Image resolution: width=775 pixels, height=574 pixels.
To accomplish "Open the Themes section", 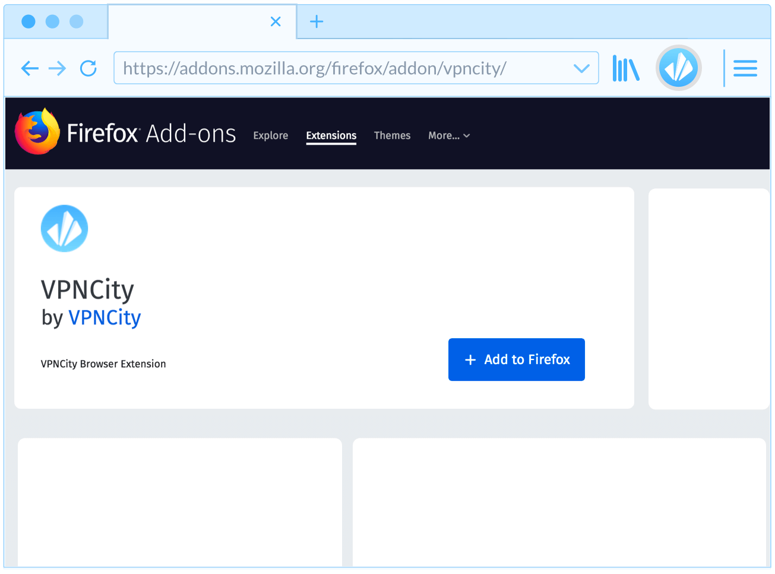I will point(392,135).
